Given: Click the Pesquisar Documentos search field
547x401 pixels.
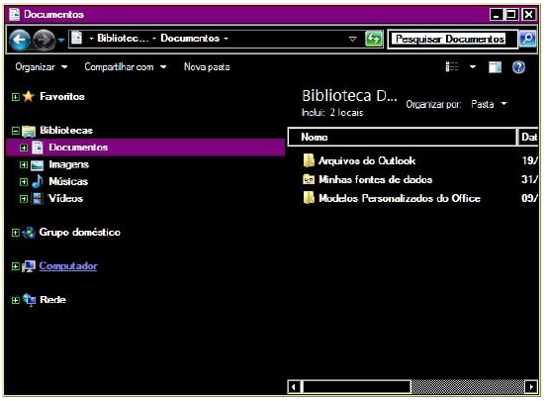Looking at the screenshot, I should [x=452, y=39].
